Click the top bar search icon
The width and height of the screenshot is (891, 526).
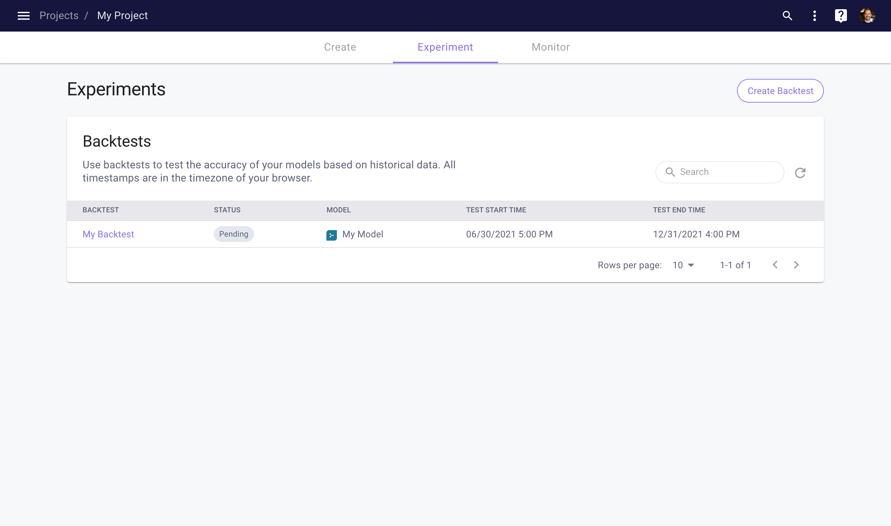tap(787, 15)
